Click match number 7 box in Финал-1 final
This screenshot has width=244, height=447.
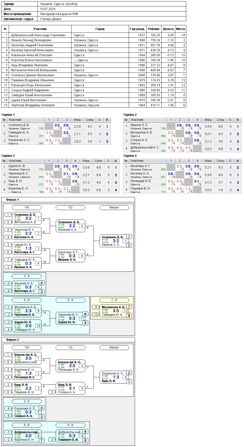126,241
